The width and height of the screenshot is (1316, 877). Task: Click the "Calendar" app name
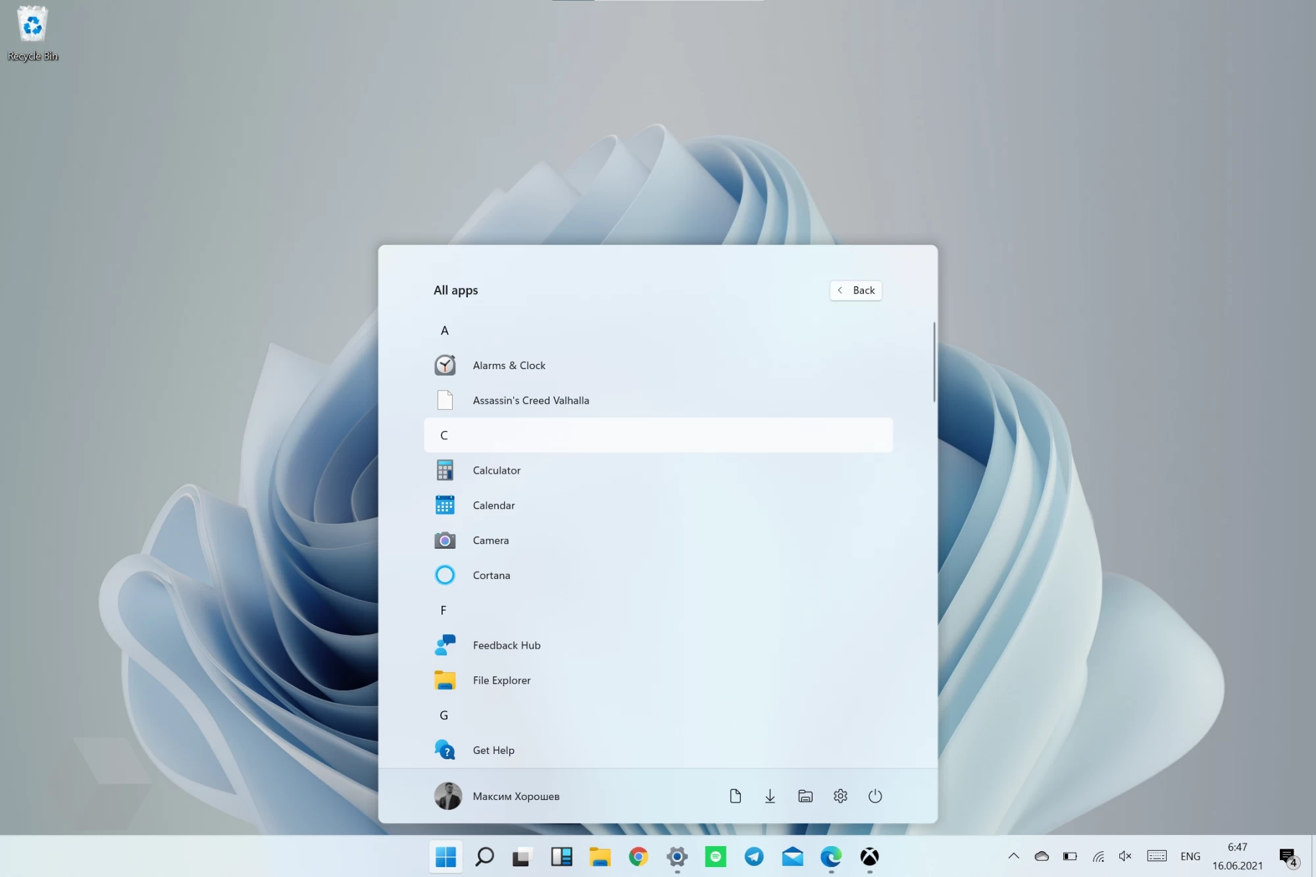[x=493, y=505]
